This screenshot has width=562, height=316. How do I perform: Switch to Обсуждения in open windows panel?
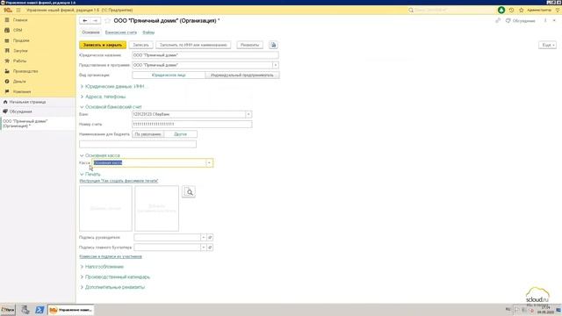pyautogui.click(x=20, y=111)
